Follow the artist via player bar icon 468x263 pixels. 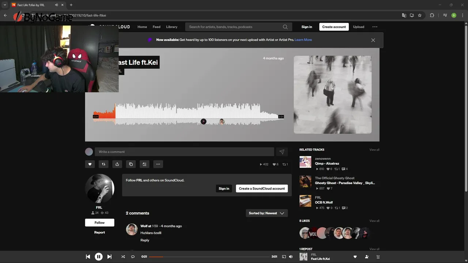tap(367, 257)
